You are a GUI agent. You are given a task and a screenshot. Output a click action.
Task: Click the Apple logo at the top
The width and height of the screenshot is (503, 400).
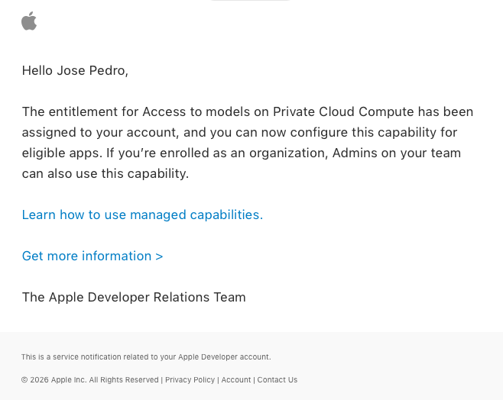29,21
